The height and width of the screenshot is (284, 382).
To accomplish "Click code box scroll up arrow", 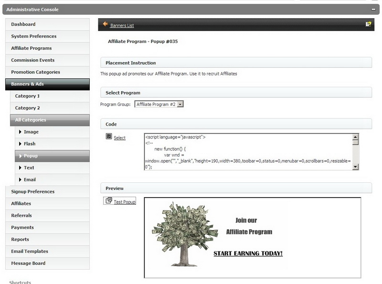I will (355, 137).
